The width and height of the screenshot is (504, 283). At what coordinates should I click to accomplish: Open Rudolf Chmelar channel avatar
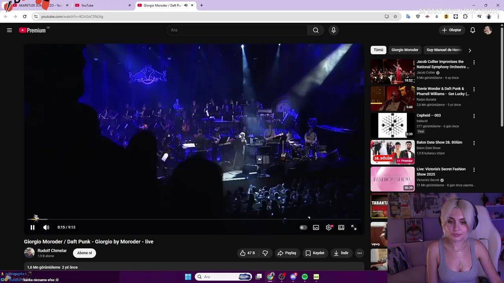(x=30, y=253)
